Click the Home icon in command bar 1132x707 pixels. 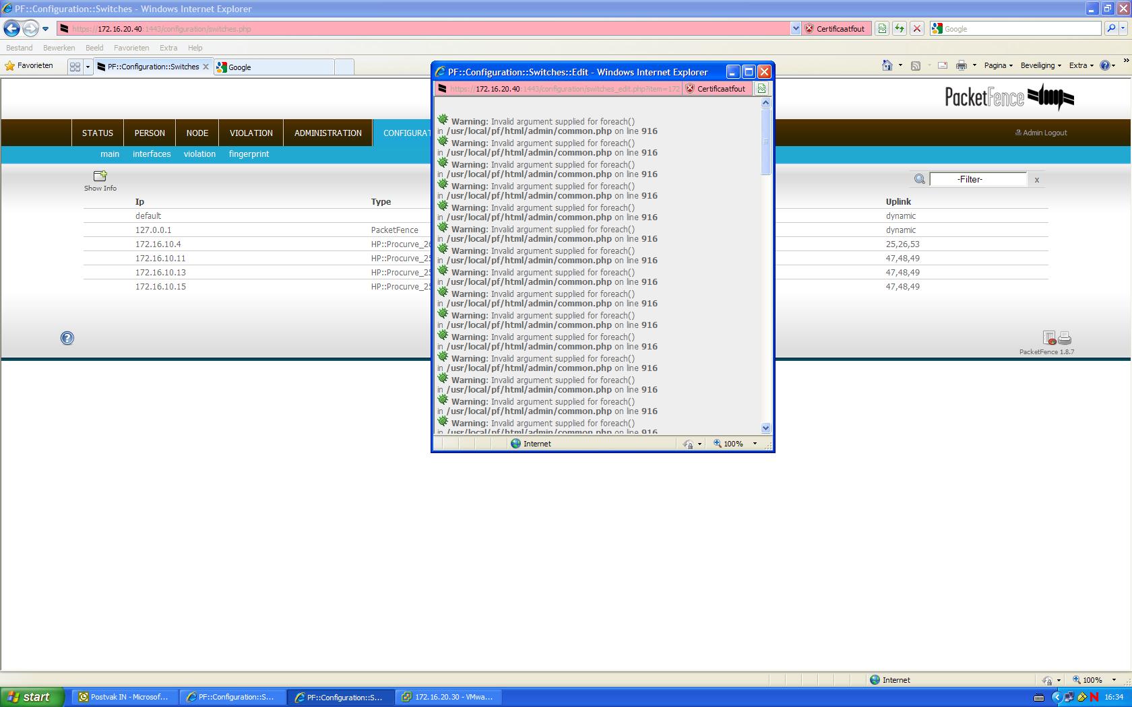[887, 65]
